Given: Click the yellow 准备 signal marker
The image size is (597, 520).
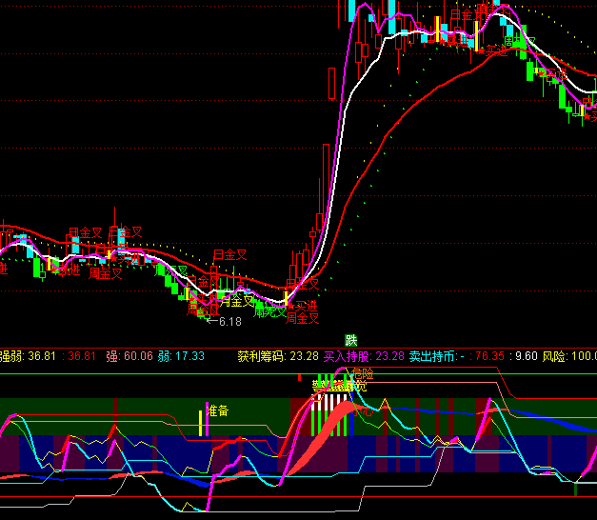Looking at the screenshot, I should click(x=218, y=410).
